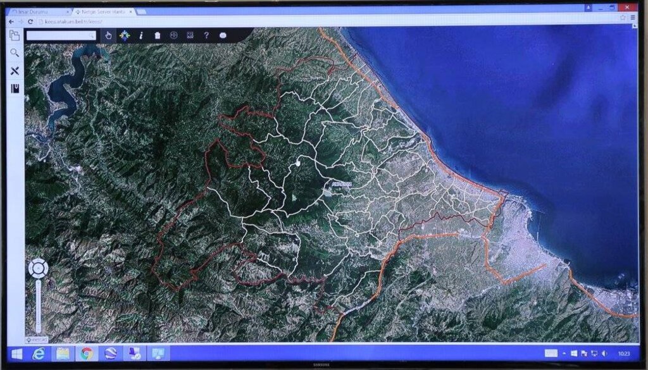Click the circular pan control on map

(x=38, y=268)
